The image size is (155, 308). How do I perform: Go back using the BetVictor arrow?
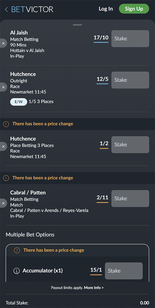6,9
